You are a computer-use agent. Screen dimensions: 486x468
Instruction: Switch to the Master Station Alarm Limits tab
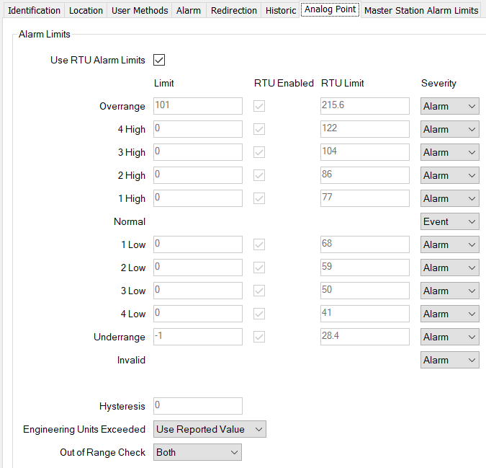(421, 10)
